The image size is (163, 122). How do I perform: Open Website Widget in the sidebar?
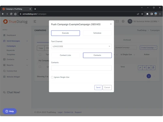tap(13, 77)
